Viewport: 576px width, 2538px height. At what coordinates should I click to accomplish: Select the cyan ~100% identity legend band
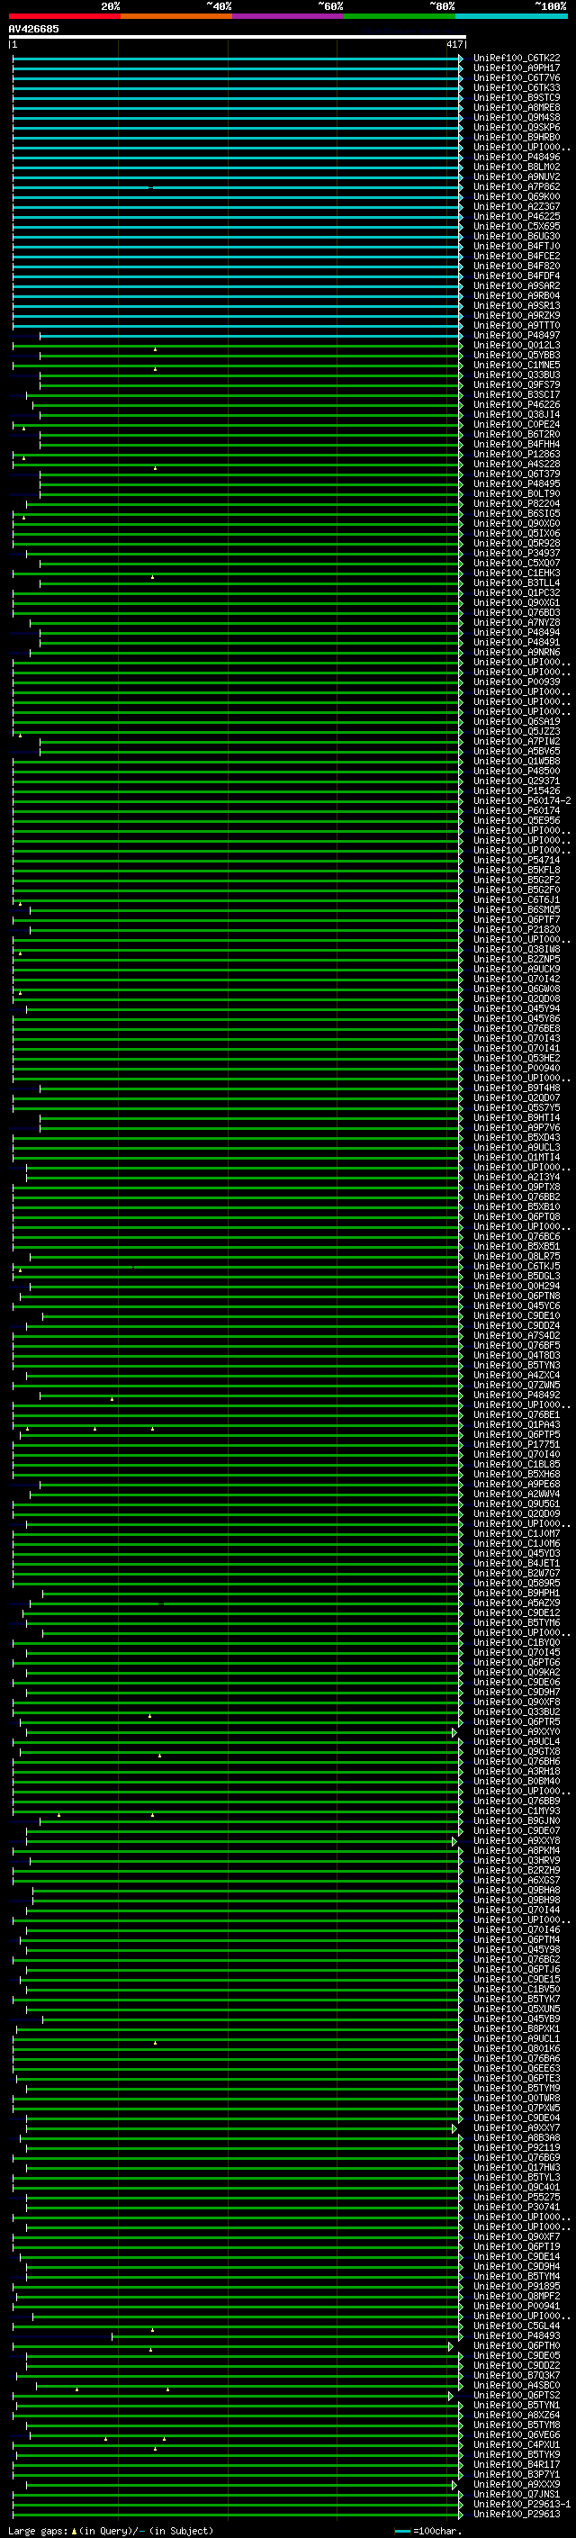[x=511, y=16]
